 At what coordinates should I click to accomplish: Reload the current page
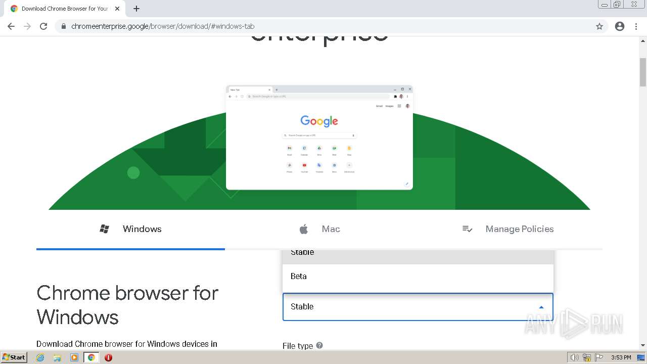pos(43,26)
